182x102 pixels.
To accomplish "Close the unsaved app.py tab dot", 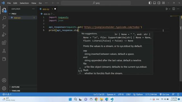I will click(55, 9).
